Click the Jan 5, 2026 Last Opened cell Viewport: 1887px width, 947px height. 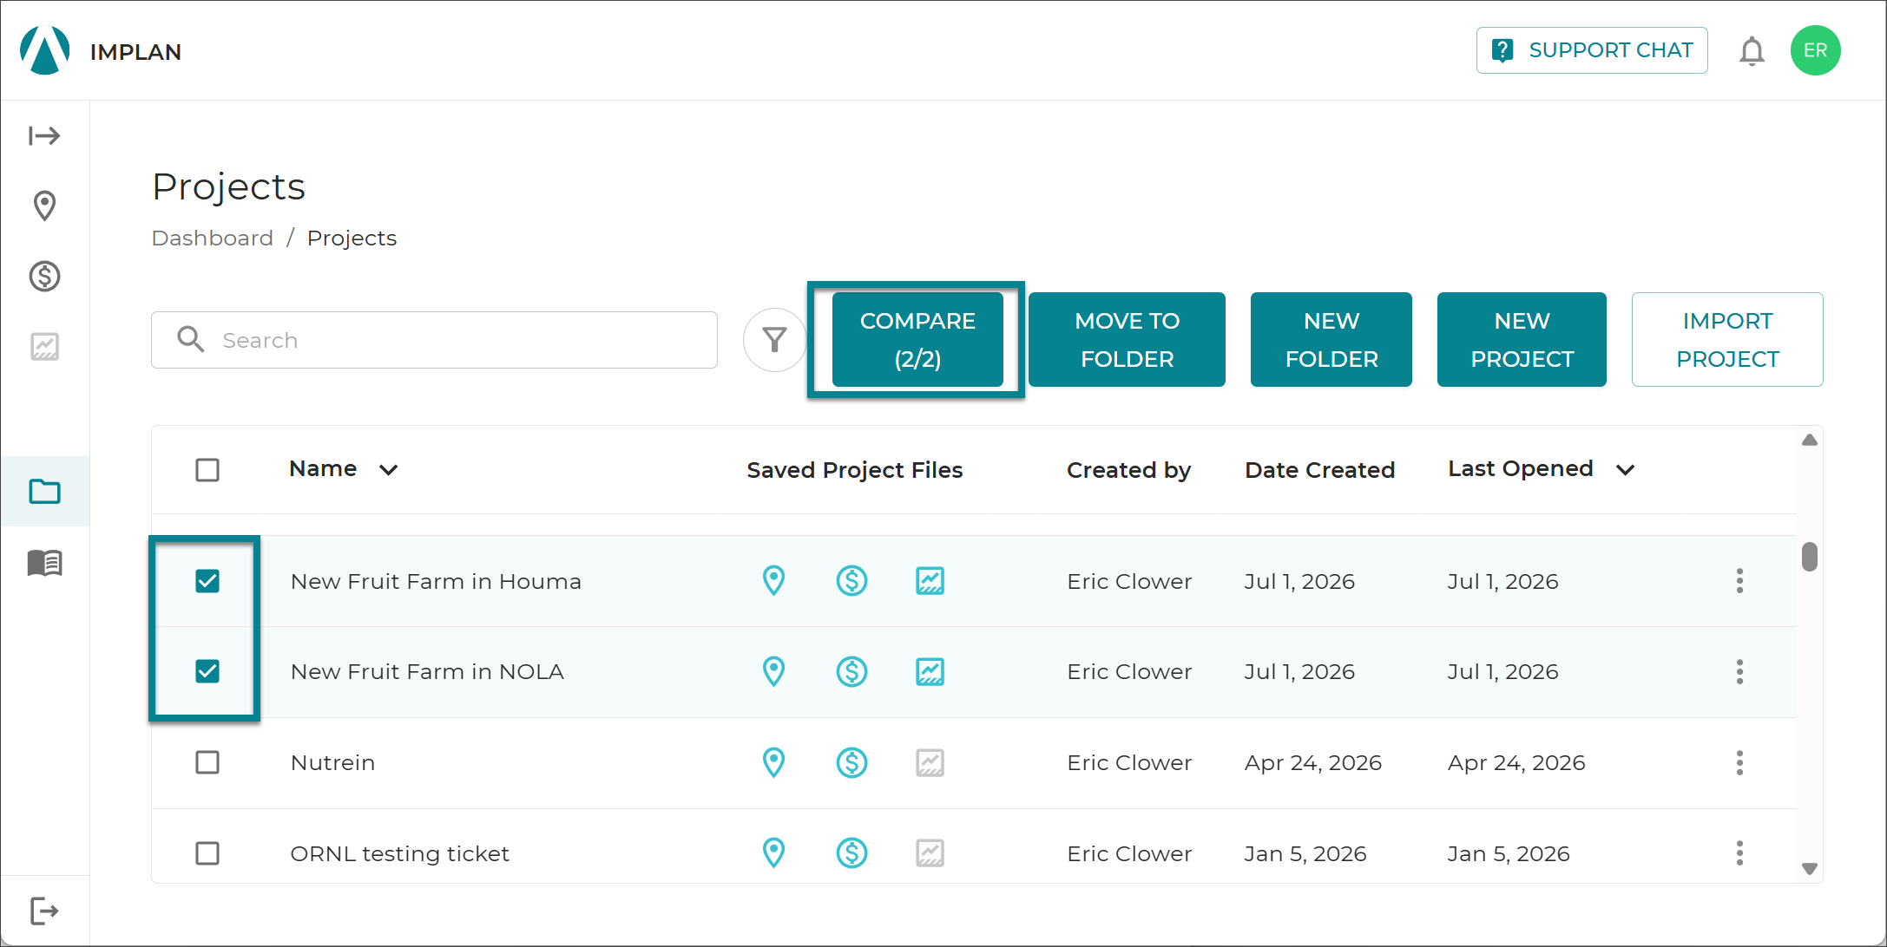1509,853
